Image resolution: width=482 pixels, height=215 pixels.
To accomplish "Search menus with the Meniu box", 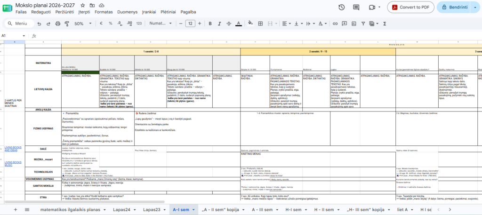I will coord(19,24).
